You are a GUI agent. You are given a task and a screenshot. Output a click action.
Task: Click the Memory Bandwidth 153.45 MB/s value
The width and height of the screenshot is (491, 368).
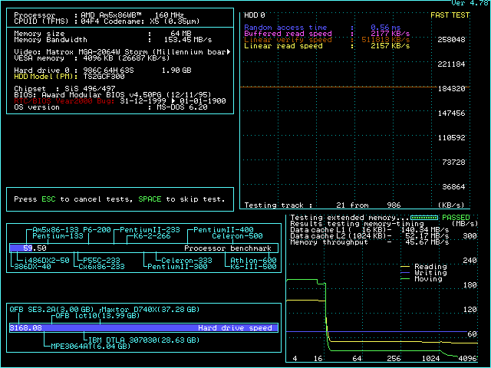coord(188,40)
